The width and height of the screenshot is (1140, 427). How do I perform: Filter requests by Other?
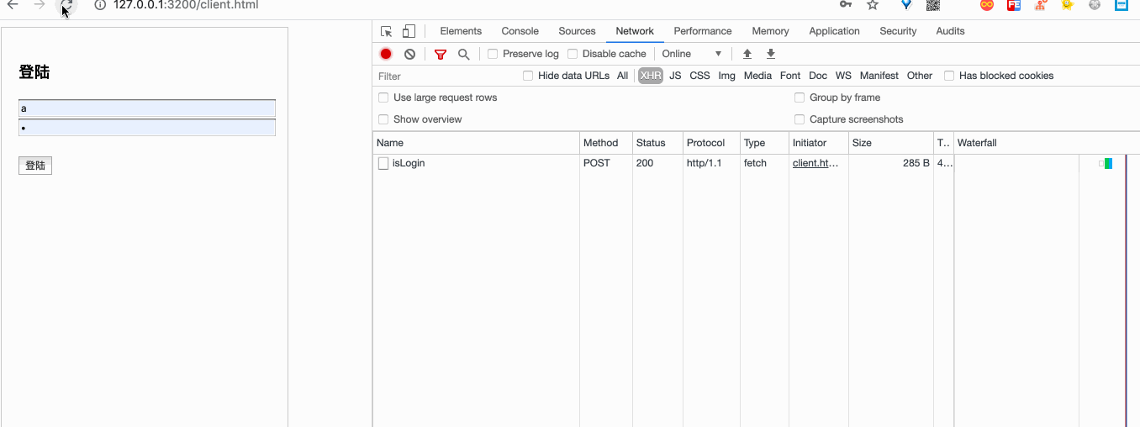(x=920, y=76)
